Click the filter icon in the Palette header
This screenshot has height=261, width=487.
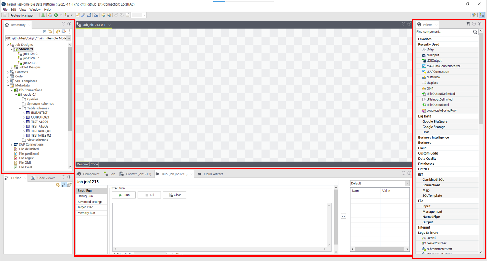point(468,24)
